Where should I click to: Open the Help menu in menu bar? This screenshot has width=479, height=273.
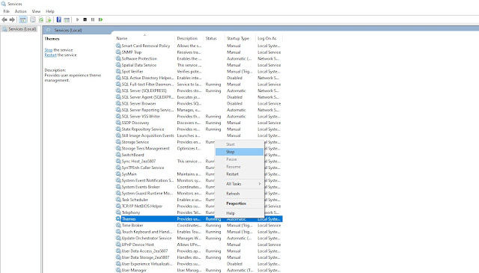[x=50, y=11]
